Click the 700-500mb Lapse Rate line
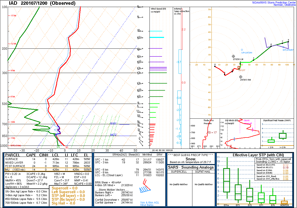Screen dimensions: 297x208 point(26,203)
